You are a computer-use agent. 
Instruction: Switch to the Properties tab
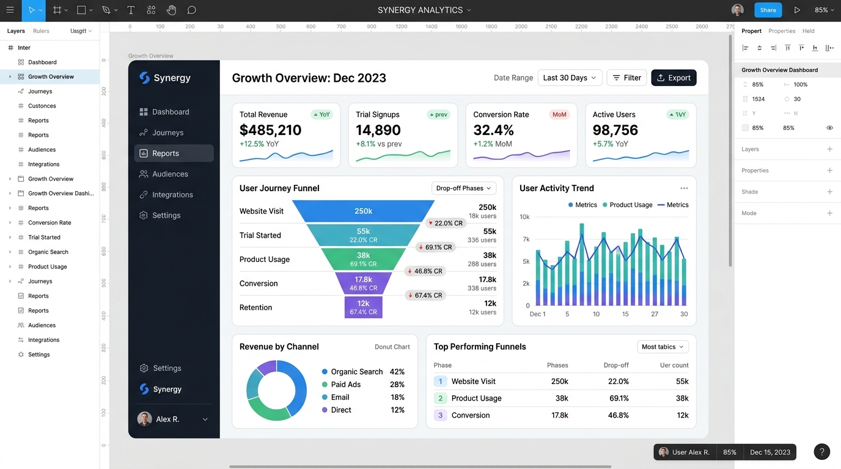pyautogui.click(x=782, y=31)
